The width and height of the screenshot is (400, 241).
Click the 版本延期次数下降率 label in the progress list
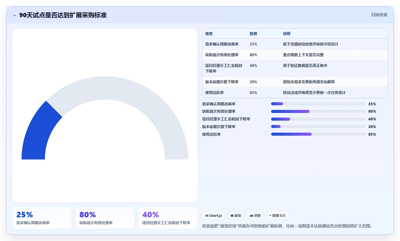[x=219, y=127]
